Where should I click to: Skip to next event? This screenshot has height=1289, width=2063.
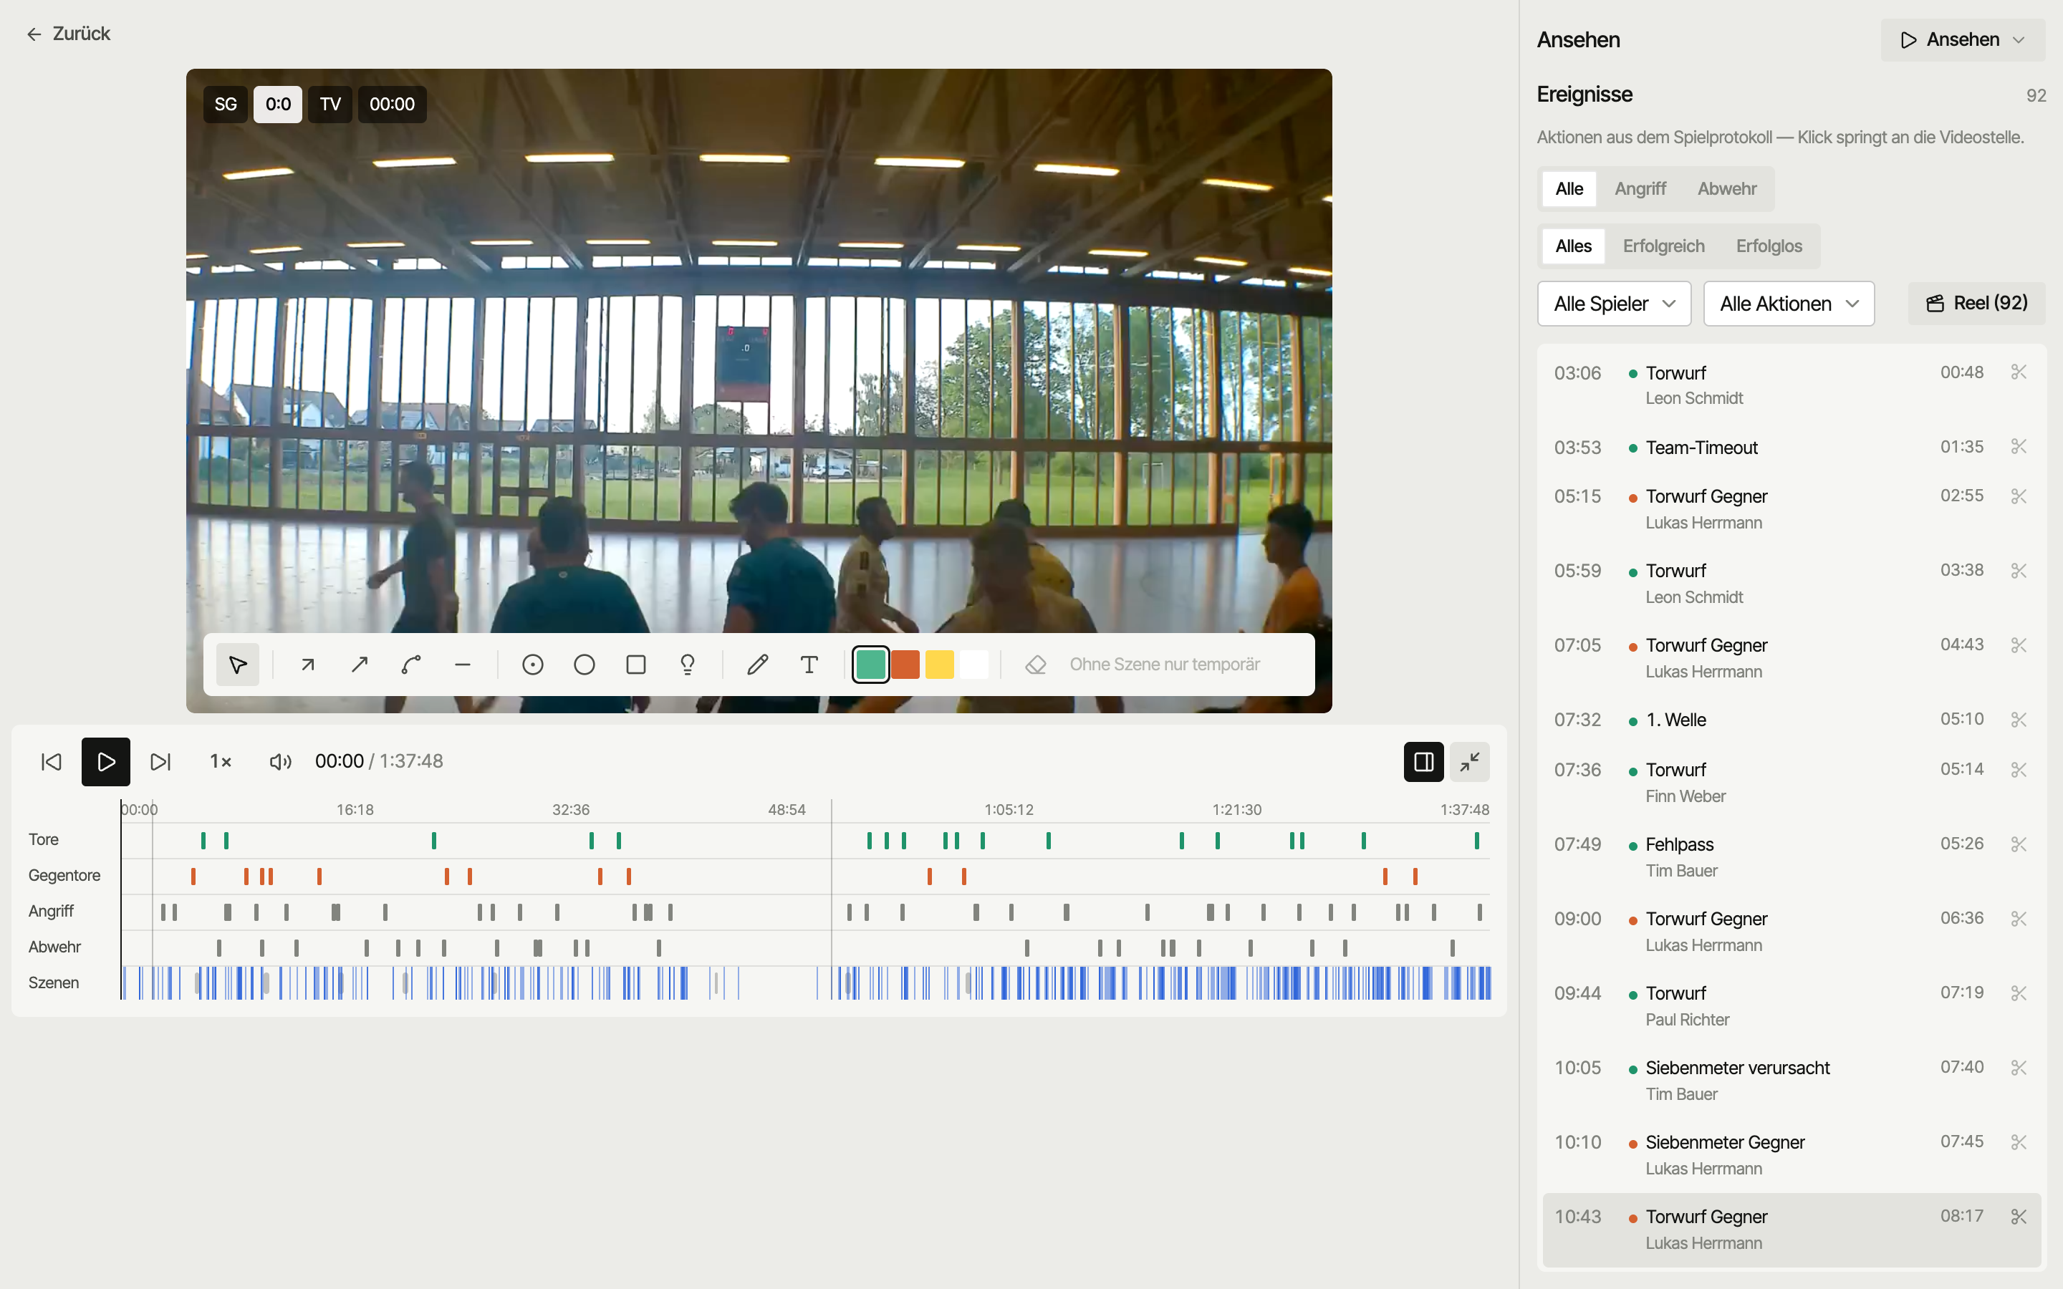tap(160, 761)
